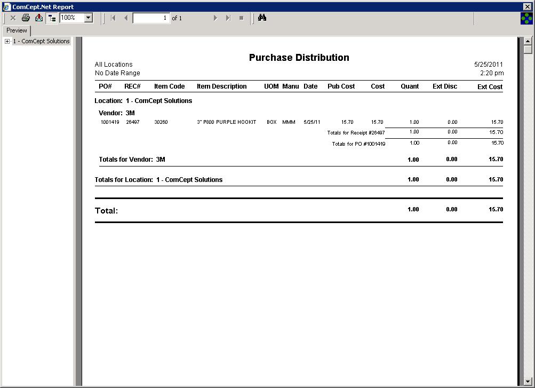This screenshot has height=388, width=535.
Task: Go to the previous page
Action: coord(126,18)
